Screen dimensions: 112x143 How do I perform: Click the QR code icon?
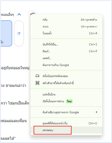(x=38, y=83)
